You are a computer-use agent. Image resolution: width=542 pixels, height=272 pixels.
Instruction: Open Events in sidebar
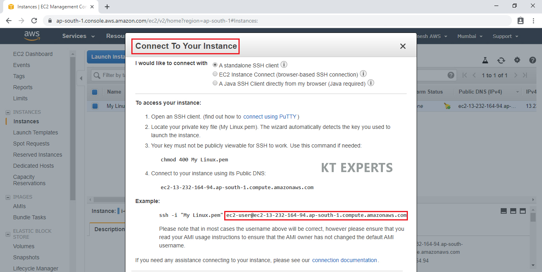(21, 65)
